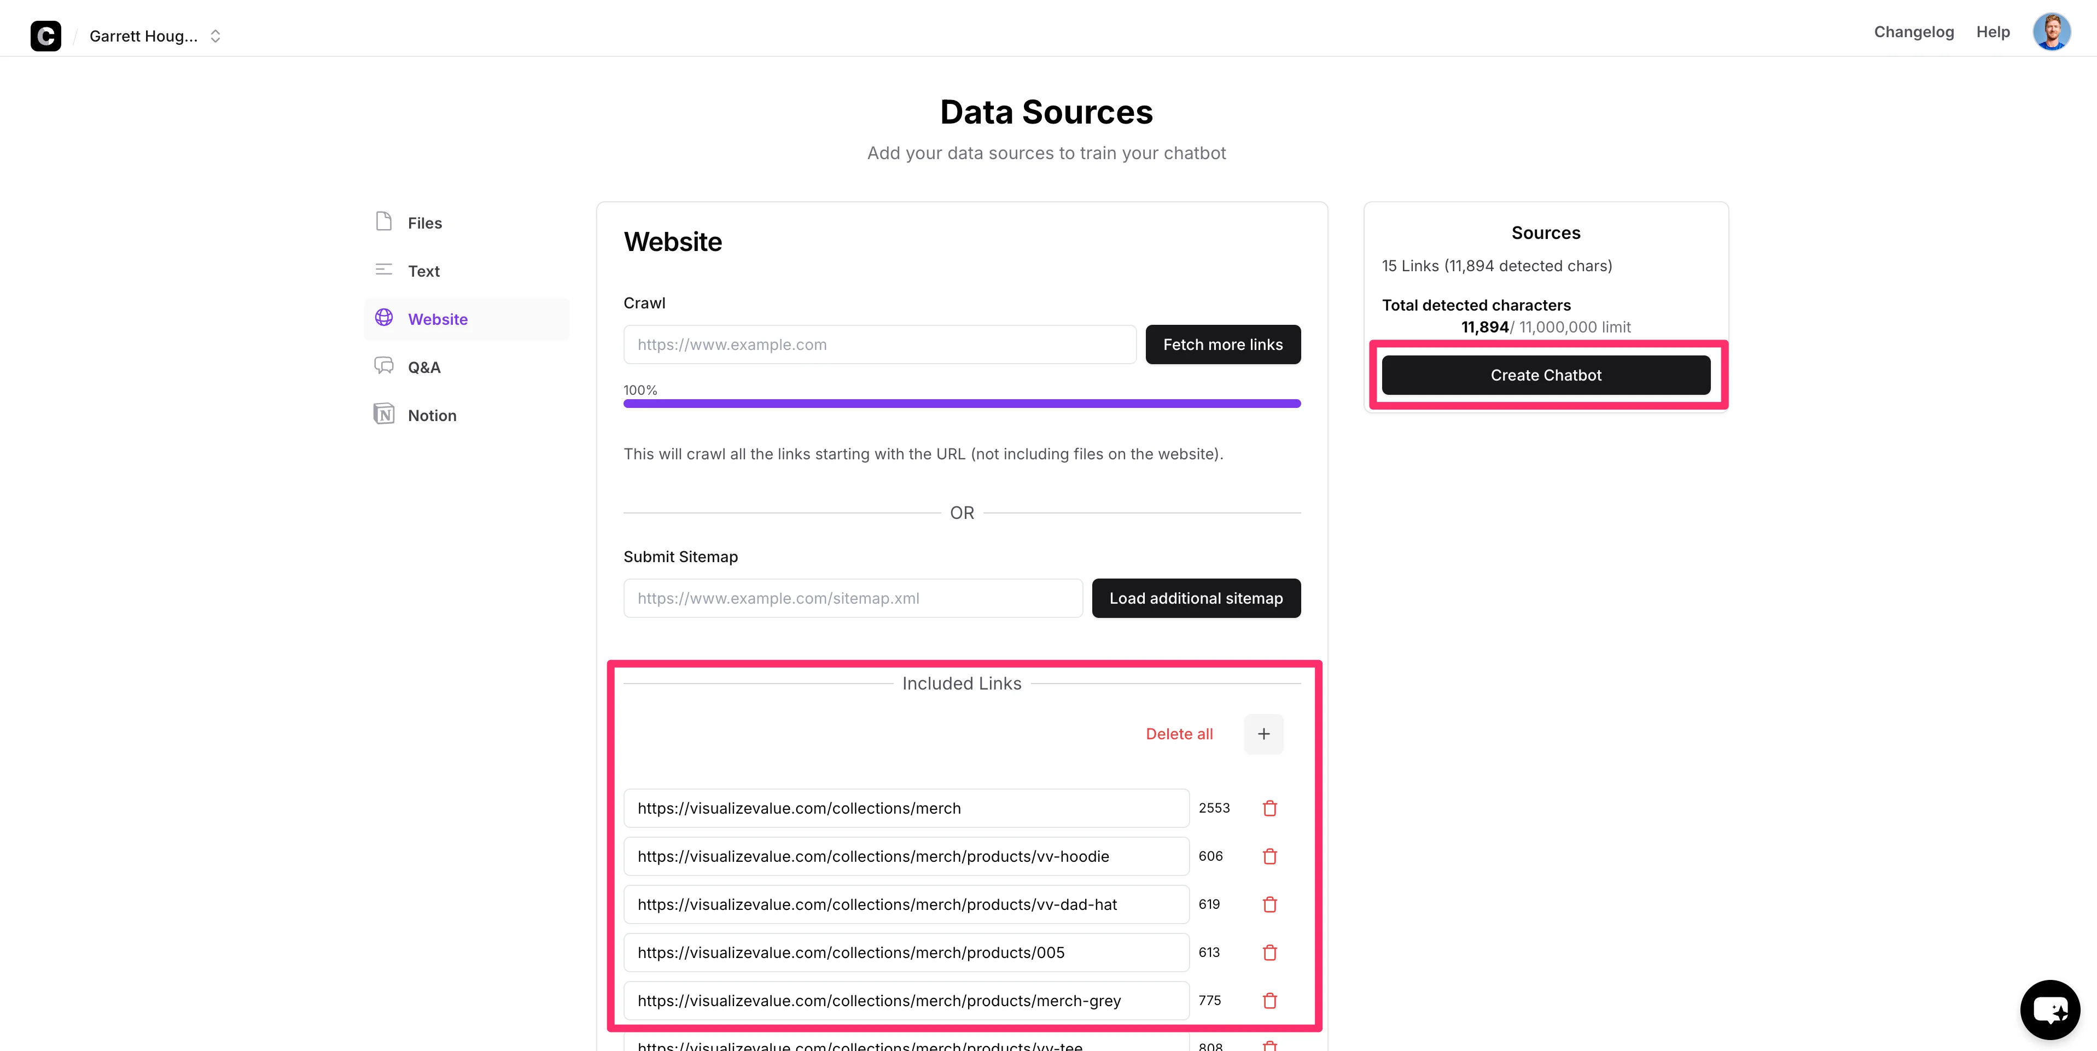The image size is (2097, 1051).
Task: Click the red Delete all link
Action: pyautogui.click(x=1179, y=734)
